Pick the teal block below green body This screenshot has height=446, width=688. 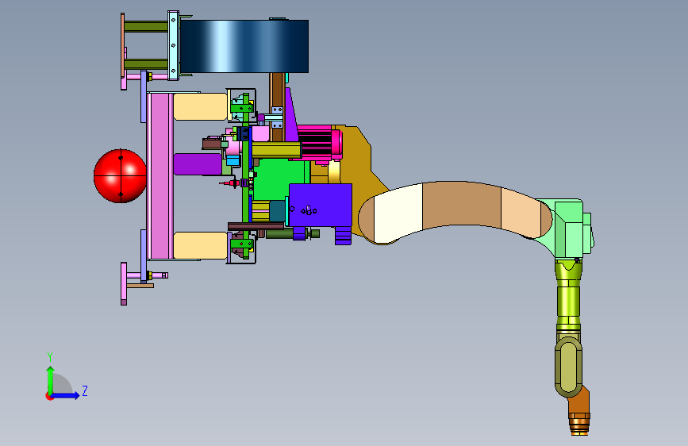click(x=277, y=211)
